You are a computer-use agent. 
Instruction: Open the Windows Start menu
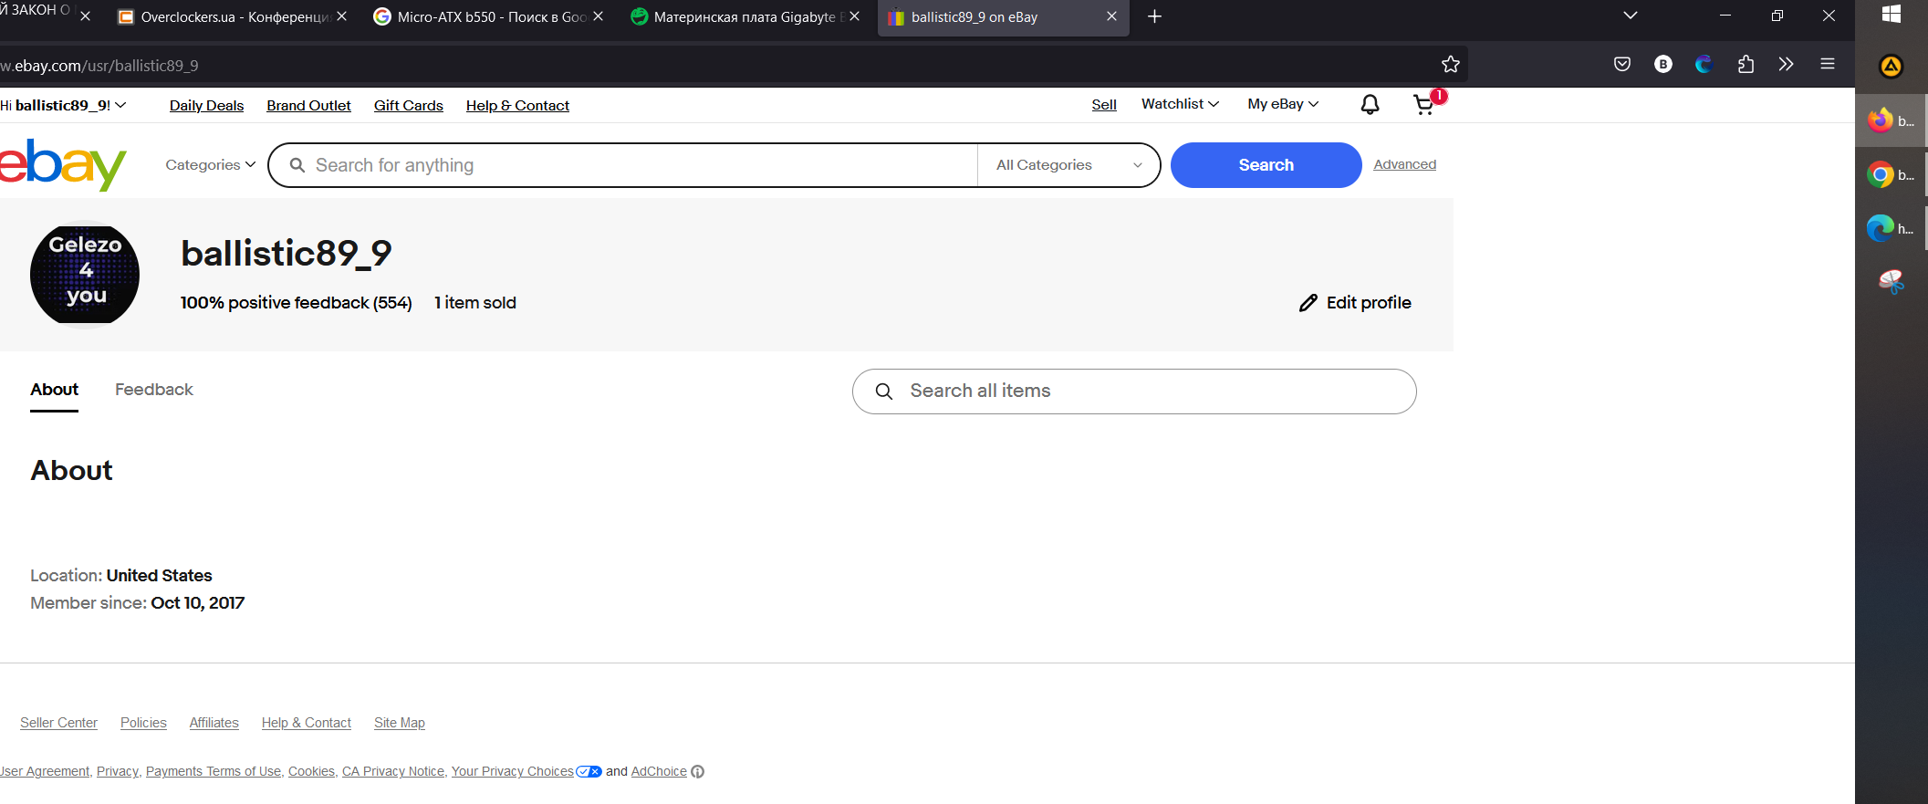tap(1892, 15)
